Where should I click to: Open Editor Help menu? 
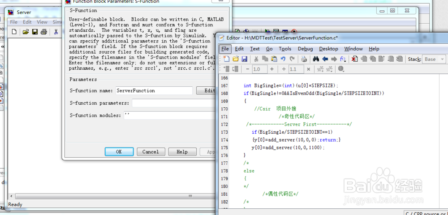[x=374, y=49]
